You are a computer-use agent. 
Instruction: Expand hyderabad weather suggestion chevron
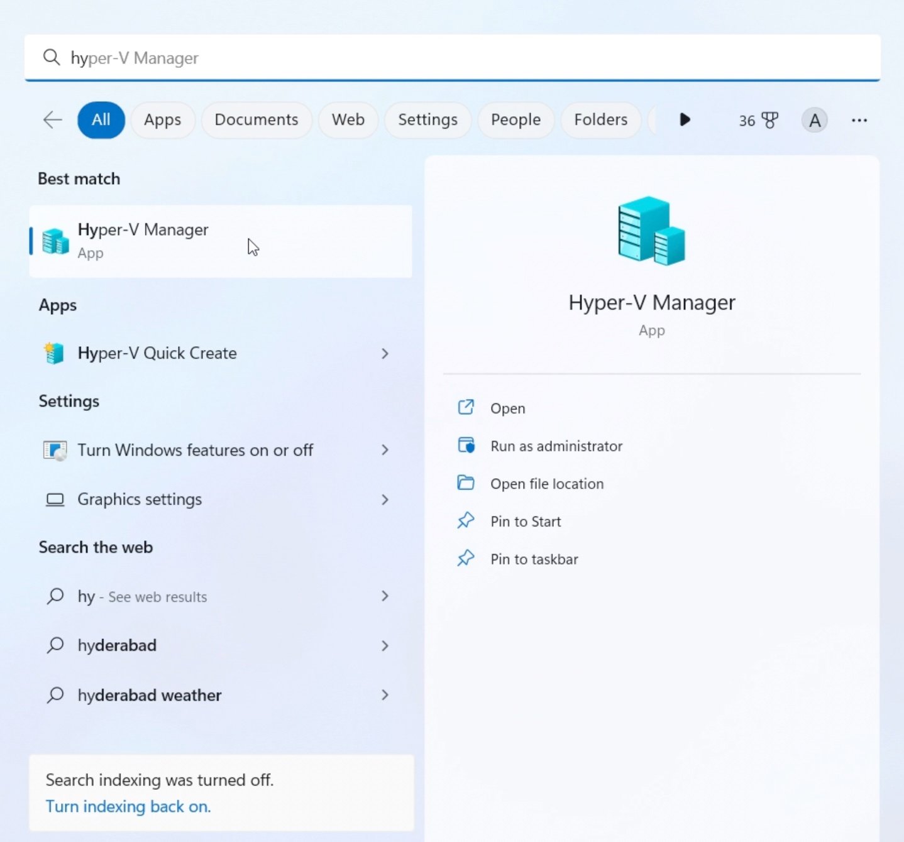click(385, 695)
